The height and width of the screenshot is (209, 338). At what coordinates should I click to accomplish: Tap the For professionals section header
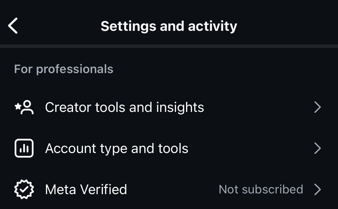coord(64,69)
